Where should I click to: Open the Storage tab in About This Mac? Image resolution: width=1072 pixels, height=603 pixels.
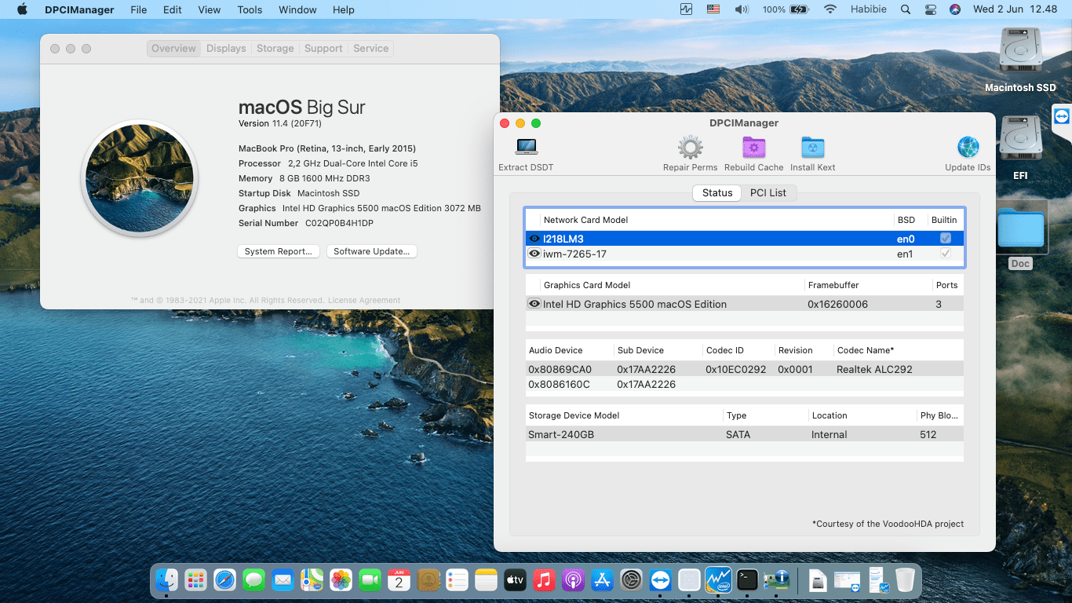pyautogui.click(x=275, y=48)
